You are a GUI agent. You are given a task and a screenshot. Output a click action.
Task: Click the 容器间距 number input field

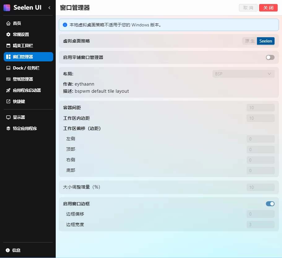[x=260, y=108]
